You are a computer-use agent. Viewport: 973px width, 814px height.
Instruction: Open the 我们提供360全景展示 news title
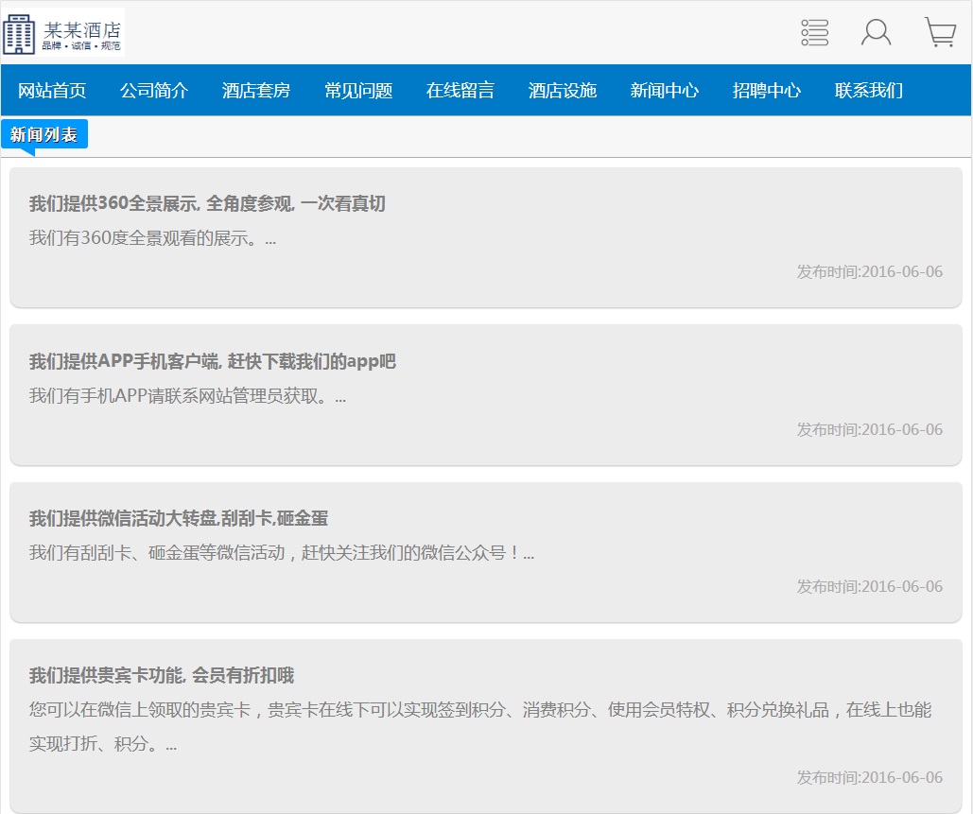tap(207, 203)
